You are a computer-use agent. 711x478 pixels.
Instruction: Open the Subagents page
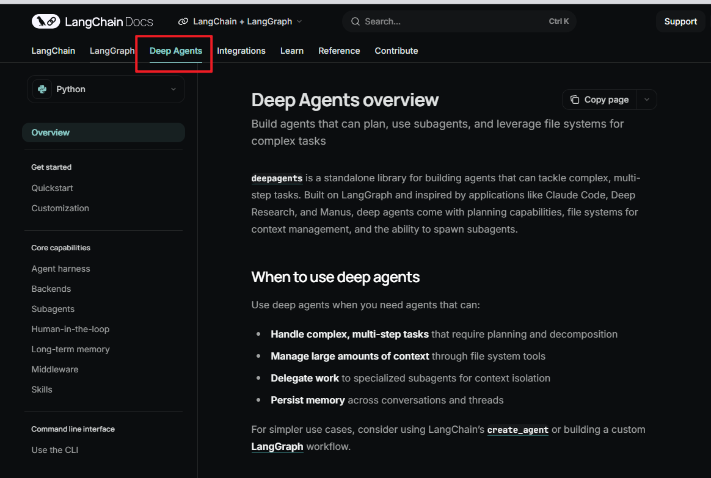(53, 309)
